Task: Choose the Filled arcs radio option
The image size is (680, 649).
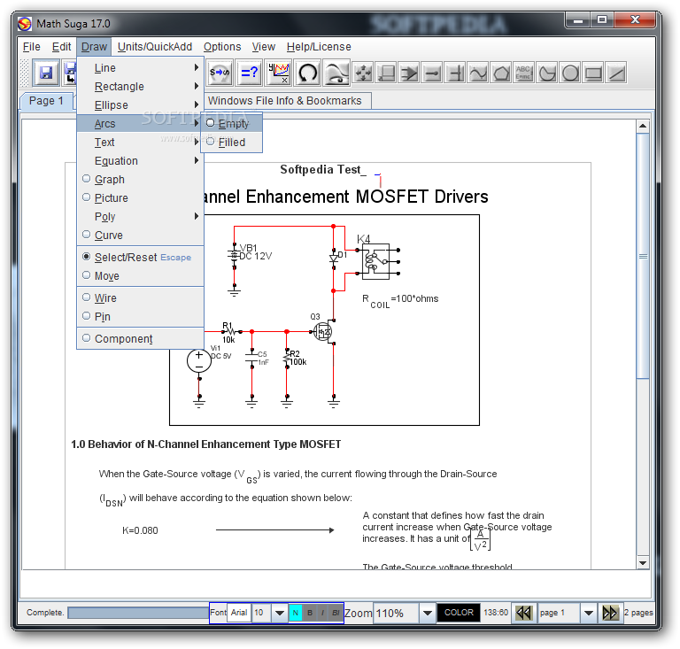Action: [232, 143]
